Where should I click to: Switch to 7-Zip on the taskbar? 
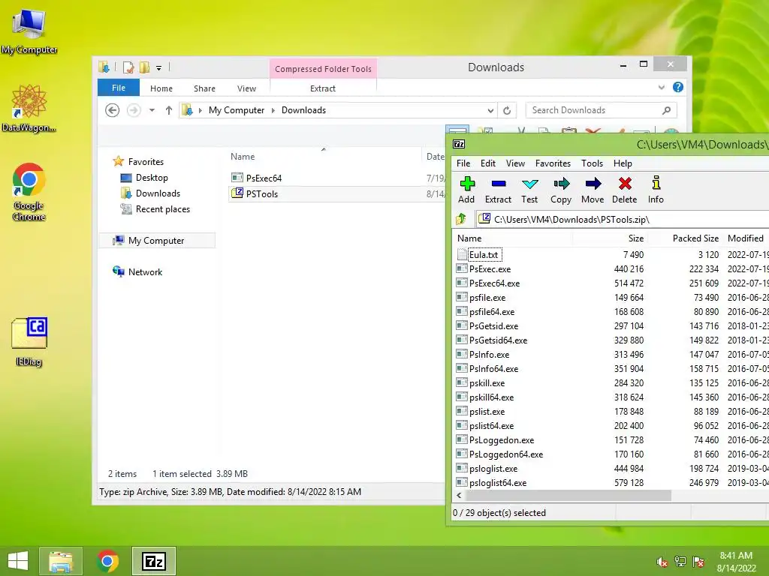point(153,561)
